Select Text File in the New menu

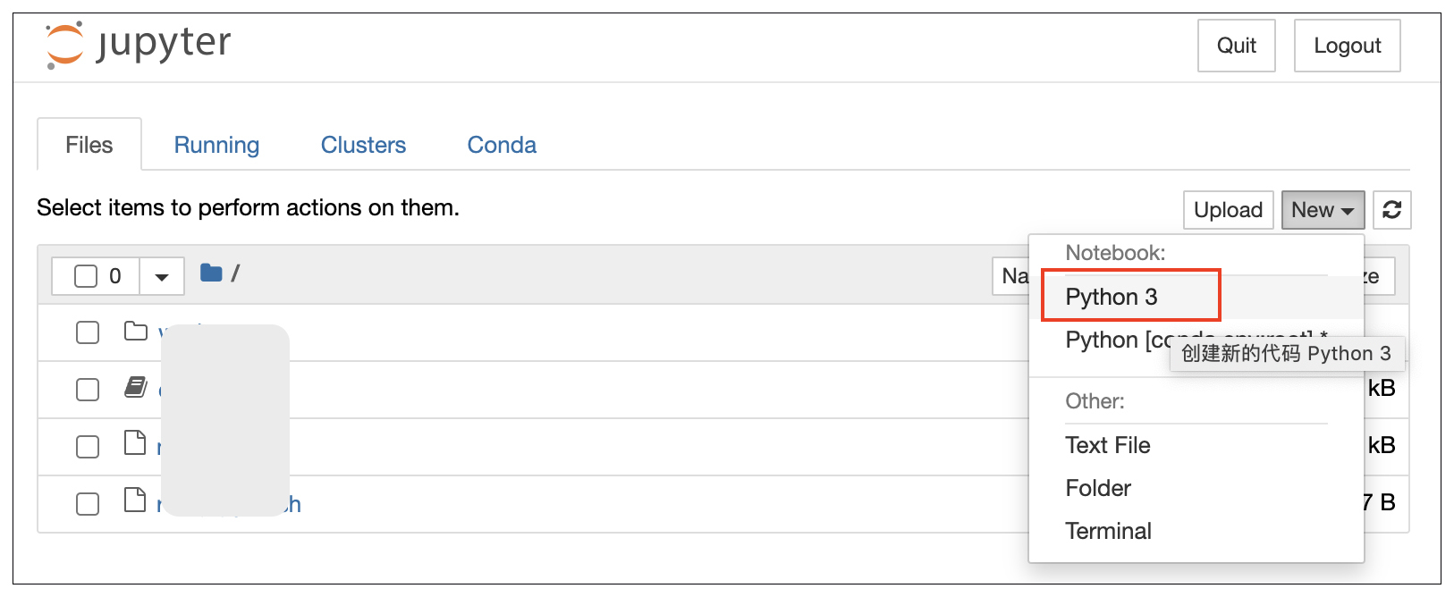1107,445
